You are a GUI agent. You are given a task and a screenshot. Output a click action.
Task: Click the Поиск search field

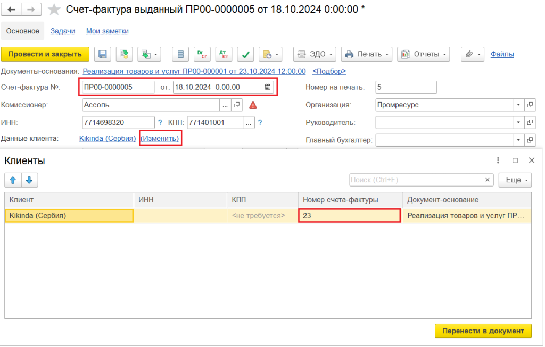(x=415, y=180)
